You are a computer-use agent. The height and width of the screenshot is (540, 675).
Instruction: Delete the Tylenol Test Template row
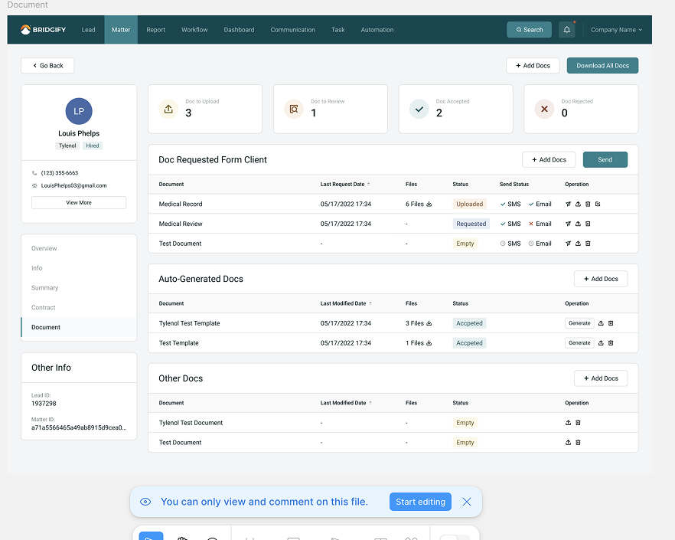click(611, 323)
